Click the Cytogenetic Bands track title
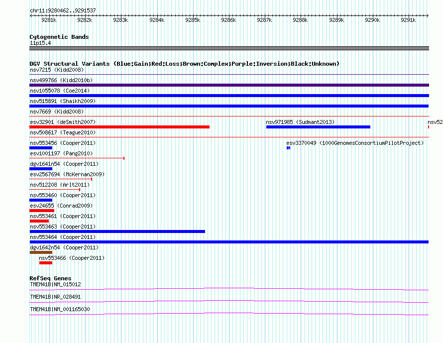 pyautogui.click(x=59, y=37)
